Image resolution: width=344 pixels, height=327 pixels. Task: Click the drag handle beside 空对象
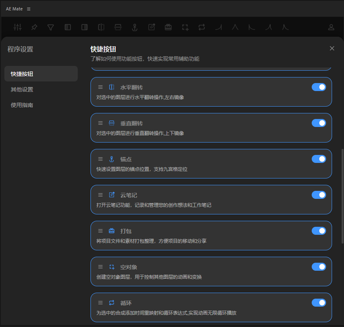[x=100, y=267]
